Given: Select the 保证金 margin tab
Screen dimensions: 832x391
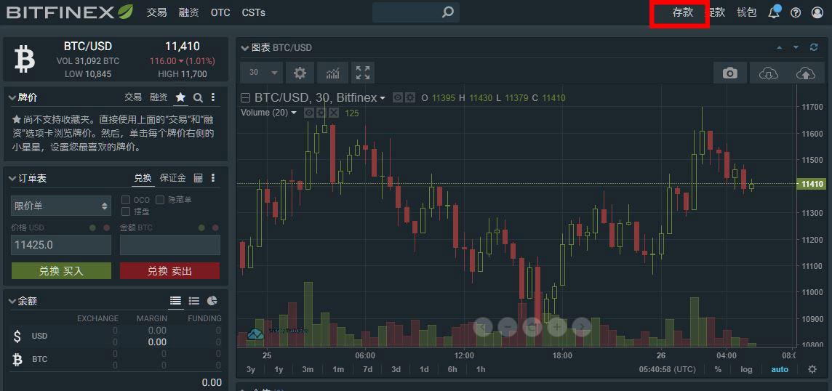Looking at the screenshot, I should (173, 178).
